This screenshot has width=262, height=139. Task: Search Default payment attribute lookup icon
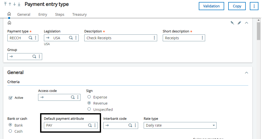[90, 125]
